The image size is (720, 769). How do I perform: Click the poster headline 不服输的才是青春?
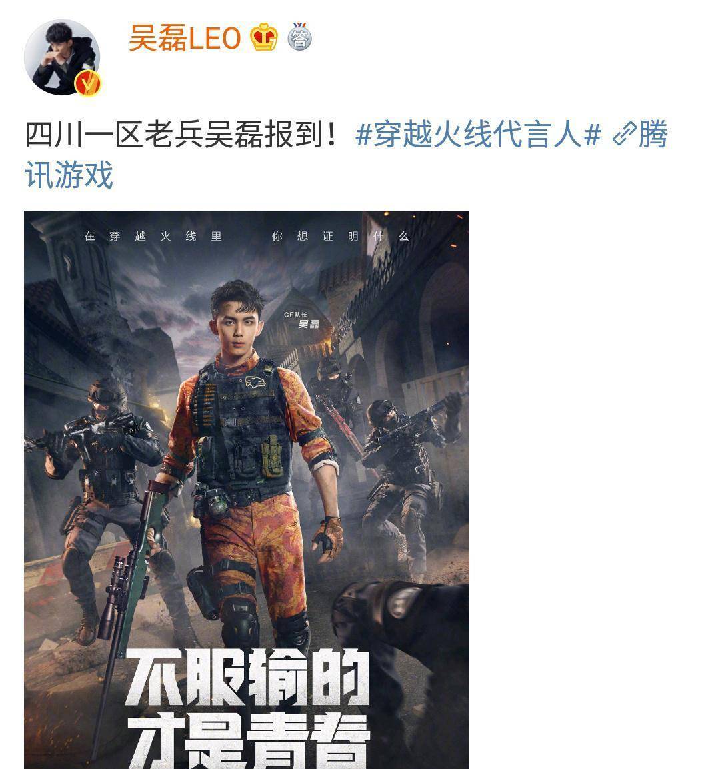pos(247,708)
